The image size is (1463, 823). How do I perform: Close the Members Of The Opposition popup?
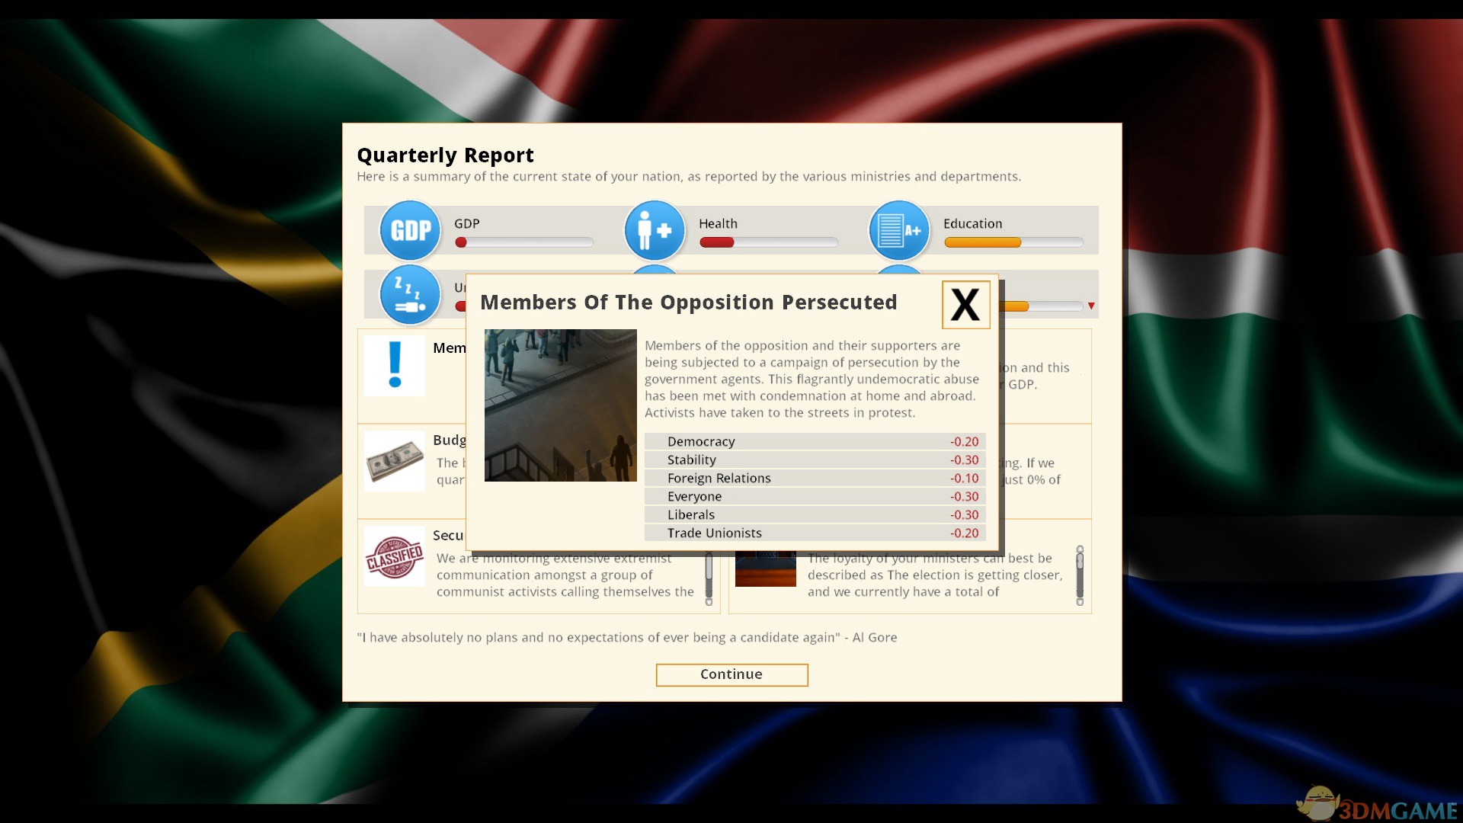[x=964, y=305]
